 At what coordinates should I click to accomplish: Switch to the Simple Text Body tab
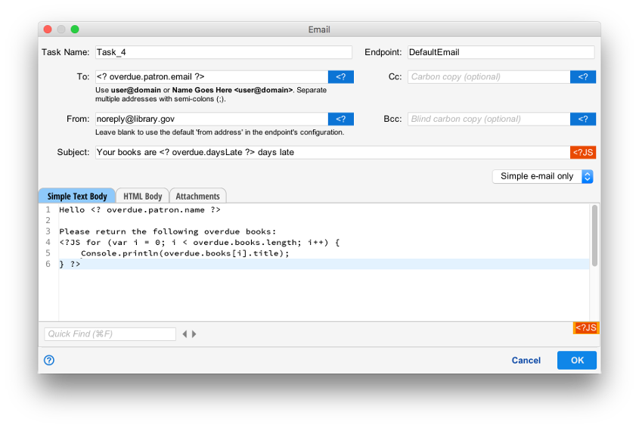click(77, 196)
